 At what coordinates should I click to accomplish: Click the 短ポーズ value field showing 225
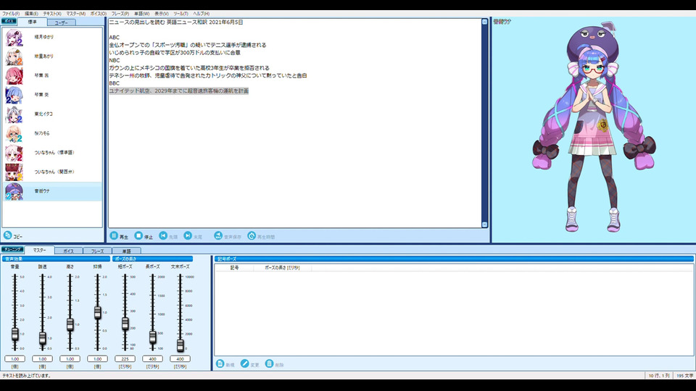click(125, 358)
